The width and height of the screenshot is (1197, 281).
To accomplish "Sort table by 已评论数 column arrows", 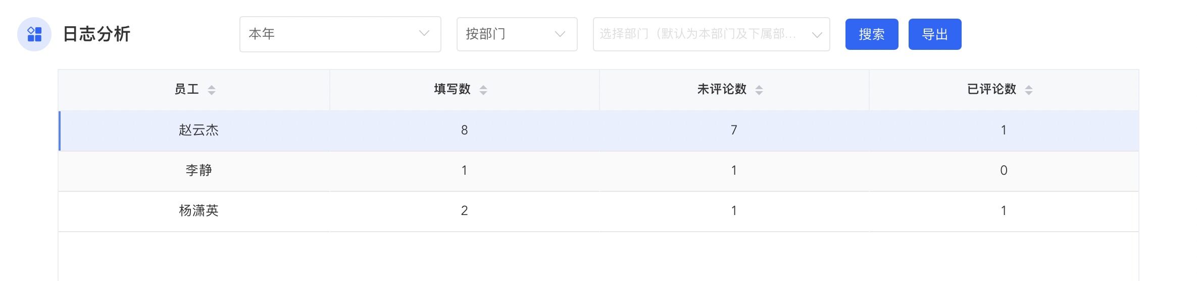I will point(1029,90).
